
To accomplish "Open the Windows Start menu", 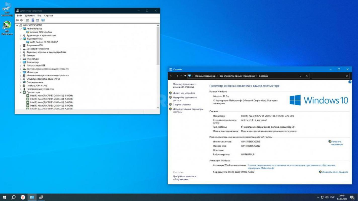I will pyautogui.click(x=4, y=197).
